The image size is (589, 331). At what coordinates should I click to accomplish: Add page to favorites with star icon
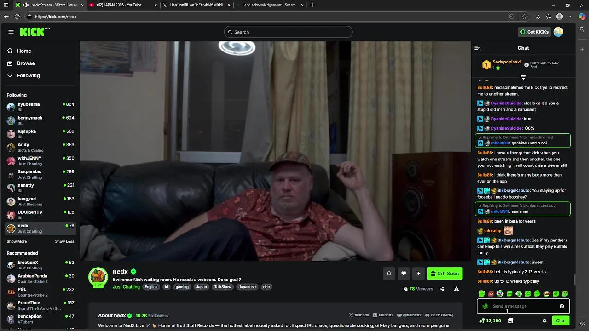(x=525, y=17)
